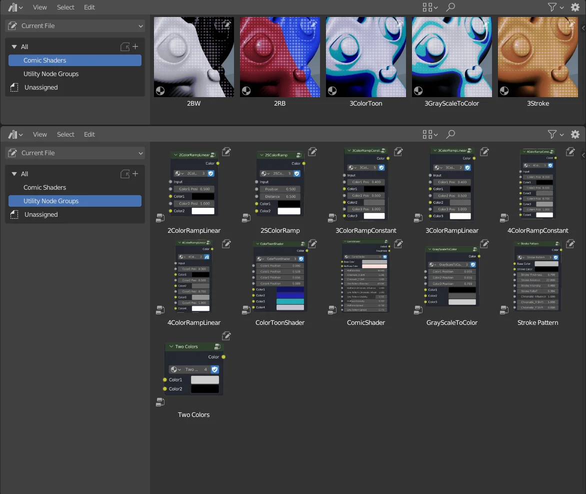This screenshot has height=494, width=586.
Task: Click the edit pencil on Two Colors asset
Action: 226,336
